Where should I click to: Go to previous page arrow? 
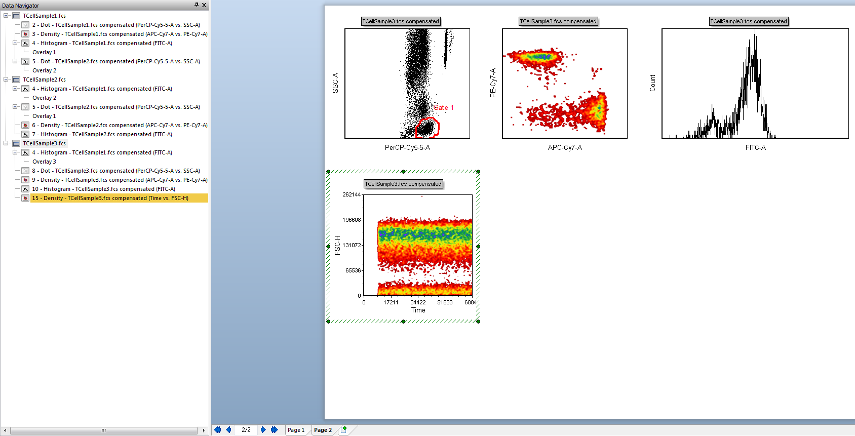[x=228, y=430]
